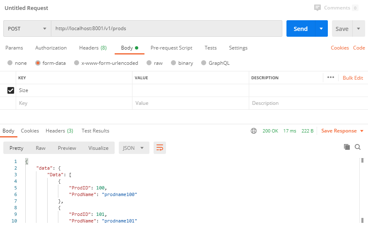Pick the binary body radio button
Viewport: 368px width, 227px height.
pos(173,63)
